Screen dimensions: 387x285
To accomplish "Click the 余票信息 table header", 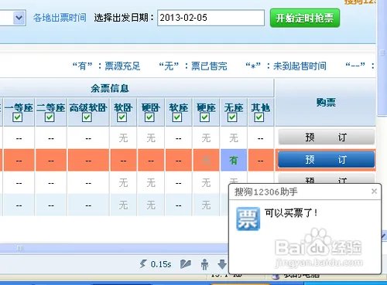I will point(110,89).
